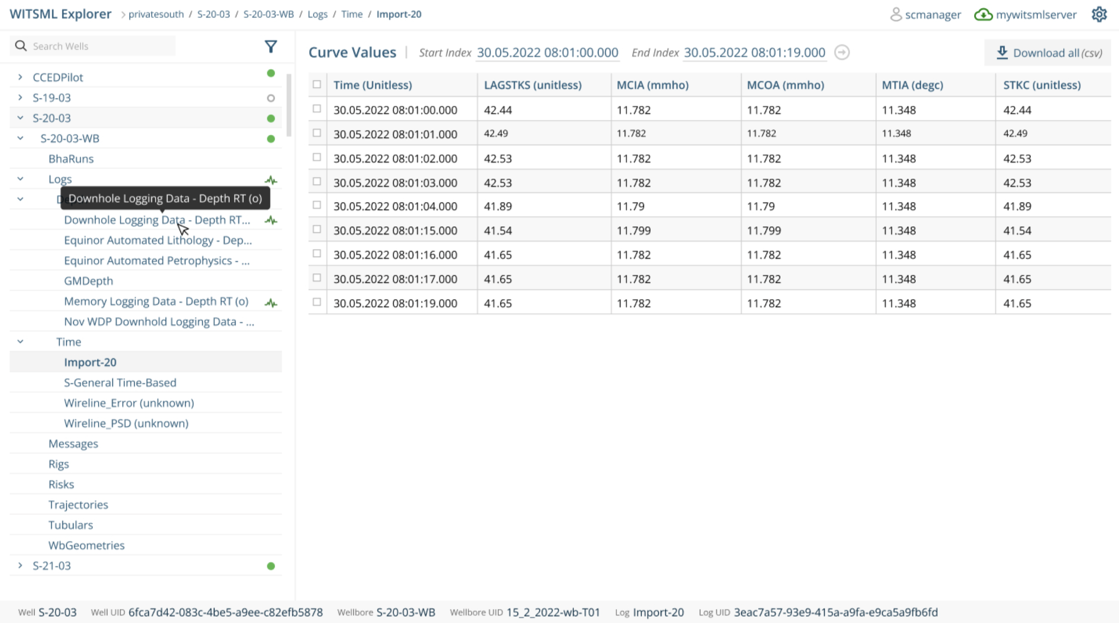
Task: Collapse the S-20-03 well node
Action: tap(20, 118)
